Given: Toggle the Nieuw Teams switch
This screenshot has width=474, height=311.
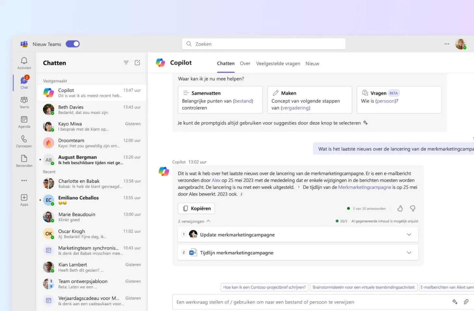Looking at the screenshot, I should click(x=73, y=44).
